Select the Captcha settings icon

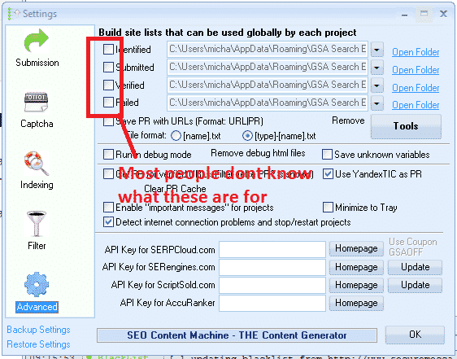pyautogui.click(x=36, y=102)
